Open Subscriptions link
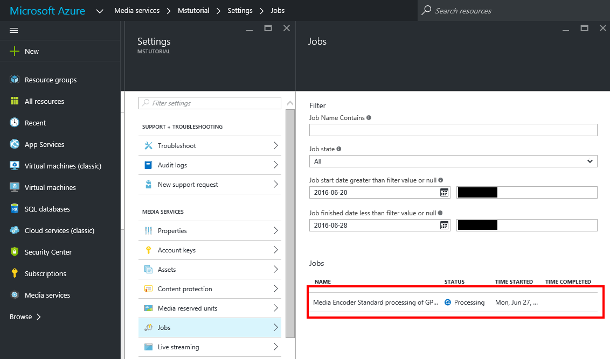 pyautogui.click(x=45, y=273)
